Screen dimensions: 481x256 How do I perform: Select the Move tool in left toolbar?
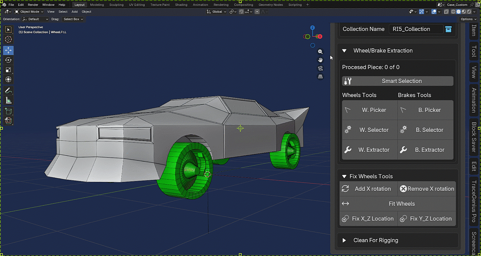point(8,50)
